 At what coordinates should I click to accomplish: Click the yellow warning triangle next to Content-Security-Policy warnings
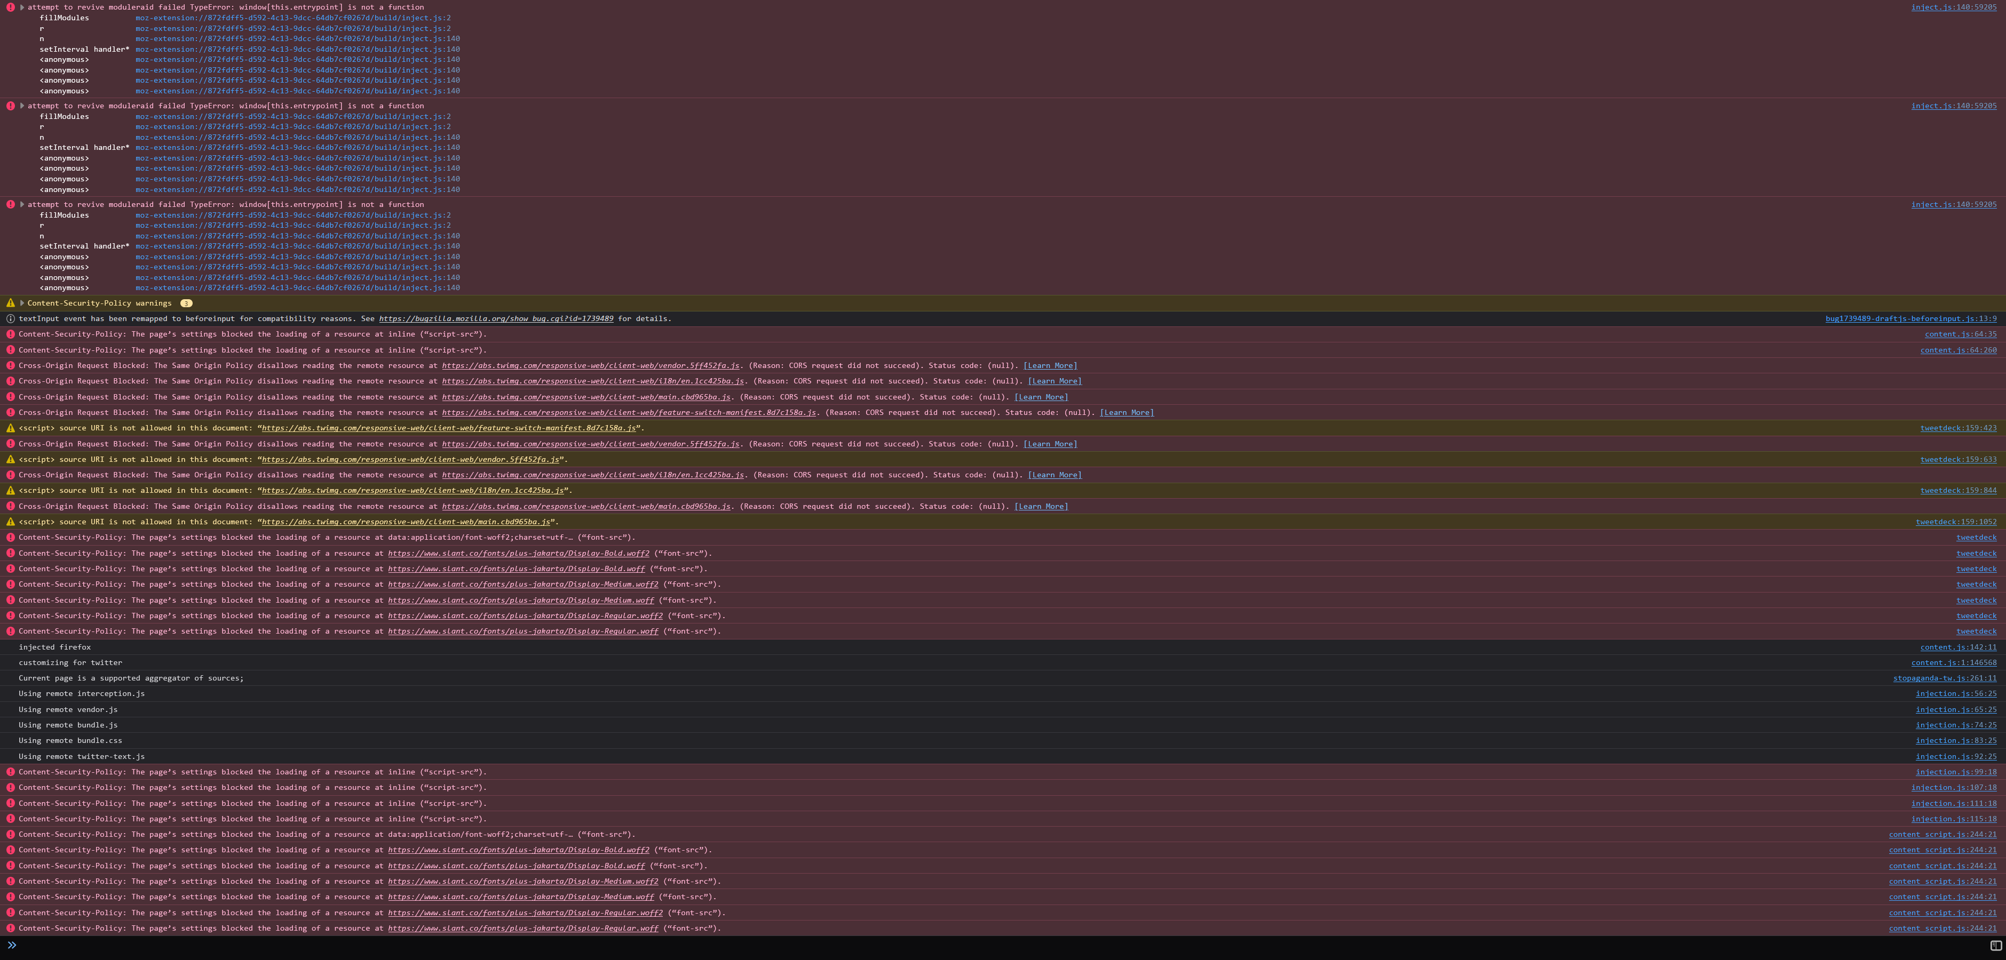point(10,302)
